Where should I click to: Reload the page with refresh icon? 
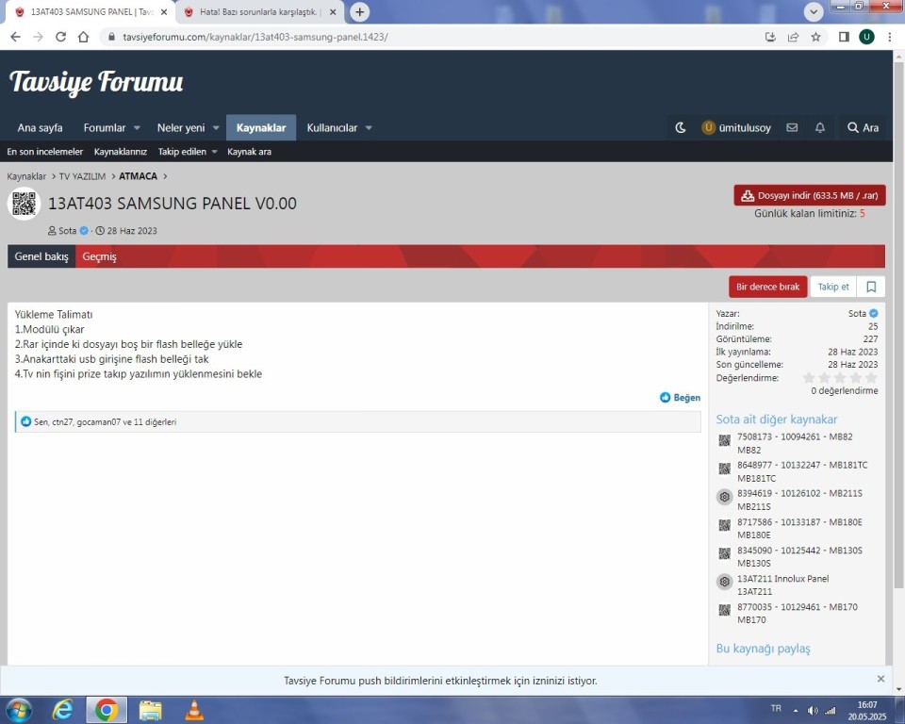pyautogui.click(x=60, y=37)
